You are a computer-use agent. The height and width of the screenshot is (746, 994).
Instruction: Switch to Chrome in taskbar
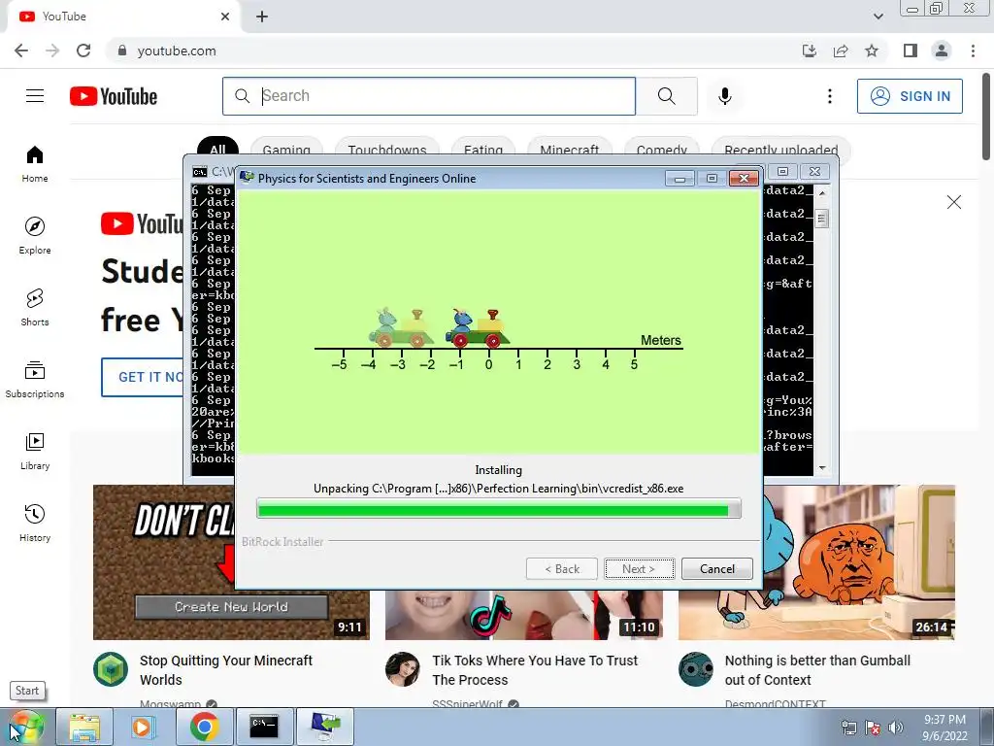[204, 727]
